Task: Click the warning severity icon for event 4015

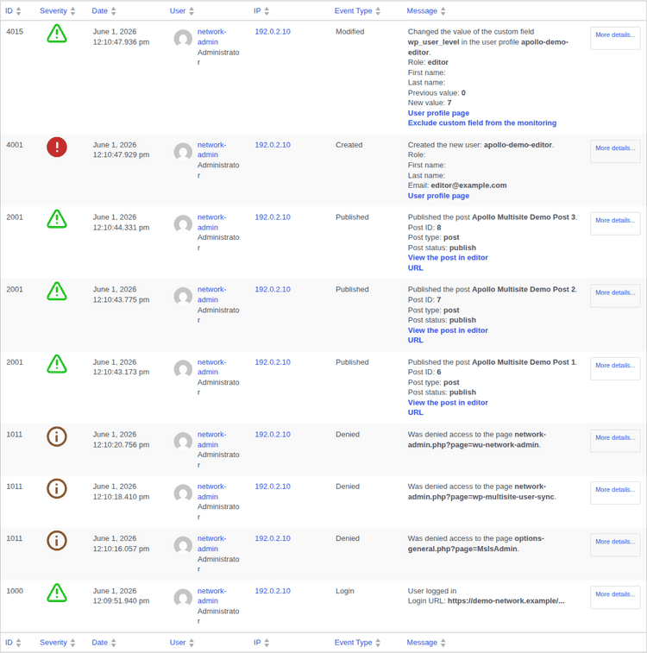Action: (57, 34)
